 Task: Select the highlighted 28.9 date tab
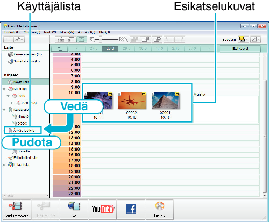coord(110,48)
